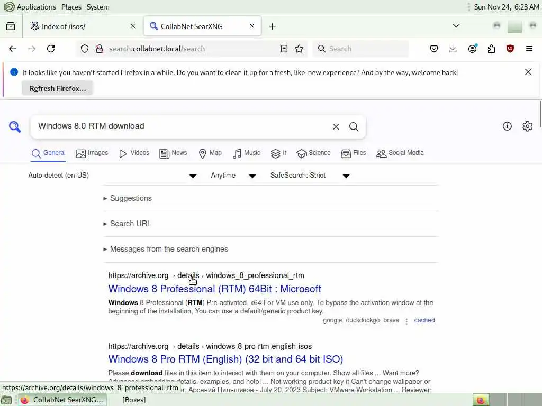
Task: Click the clock Sun Nov 24
Action: pyautogui.click(x=507, y=7)
